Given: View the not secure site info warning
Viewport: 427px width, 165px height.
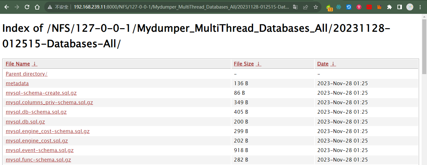Looking at the screenshot, I should (58, 7).
